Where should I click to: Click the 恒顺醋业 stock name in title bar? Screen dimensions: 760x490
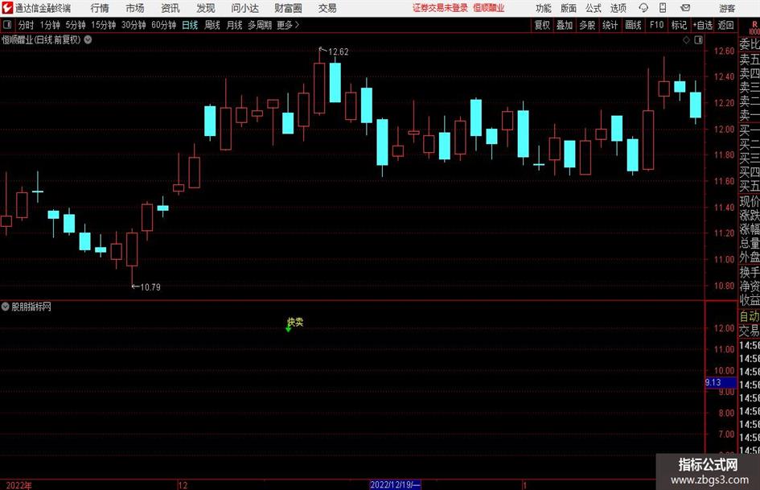[x=489, y=8]
